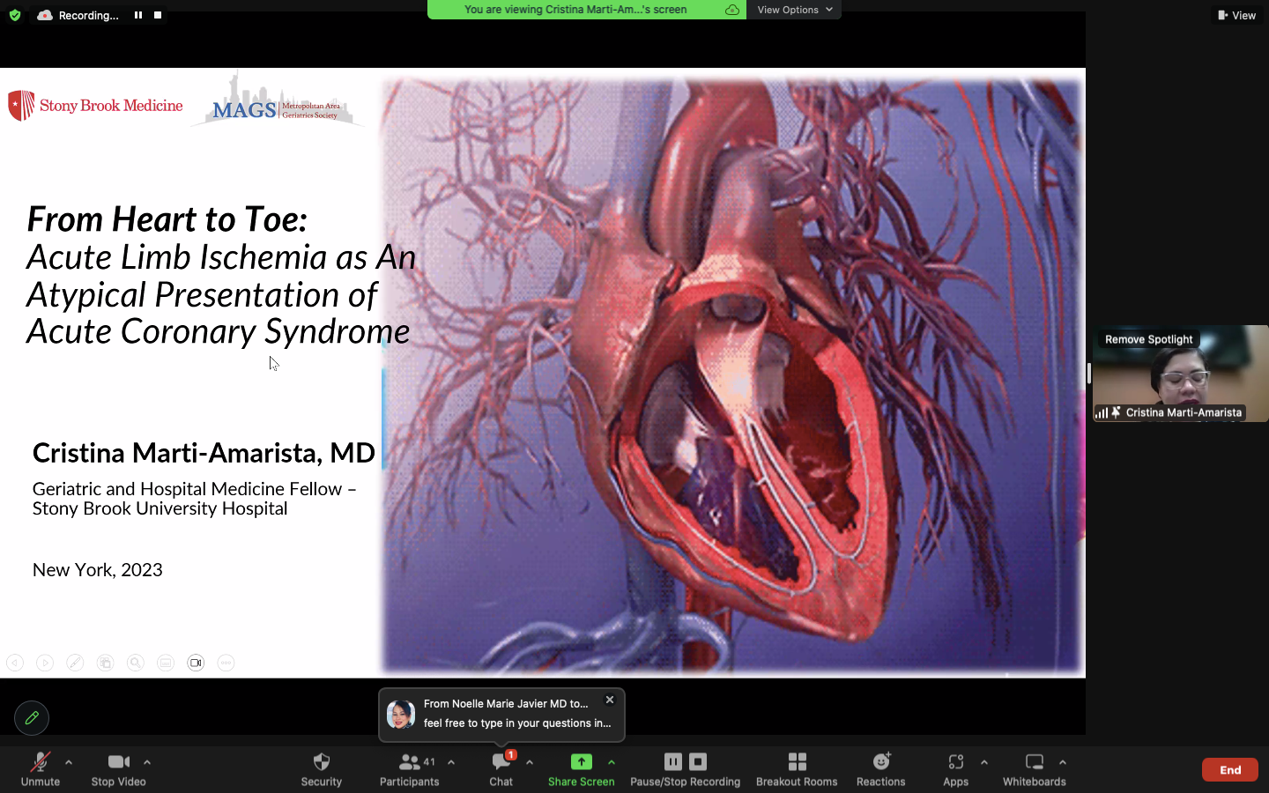Click the camera icon on slide toolbar

click(196, 663)
